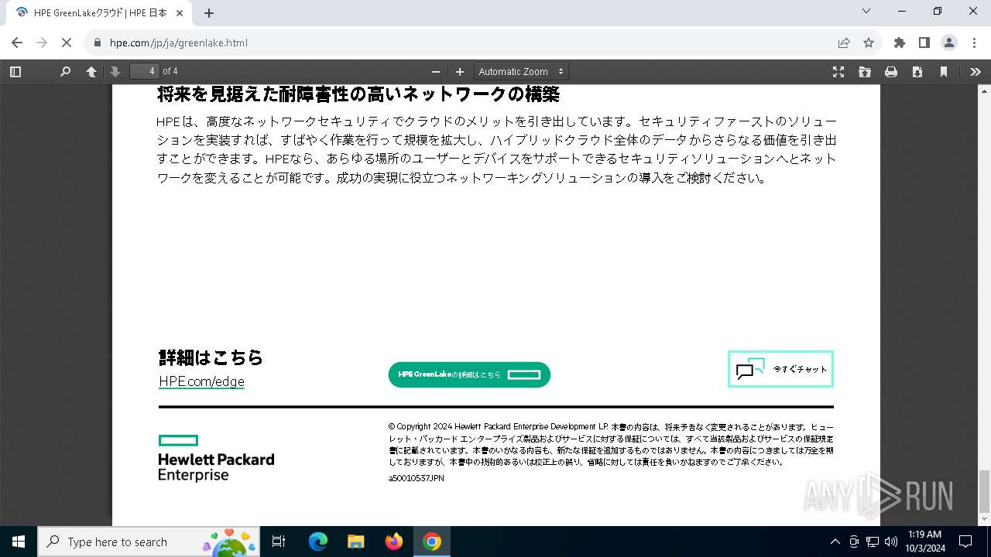This screenshot has height=557, width=991.
Task: Go to previous PDF page
Action: (x=91, y=72)
